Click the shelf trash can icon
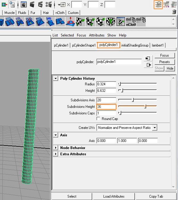Image resolution: width=178 pixels, height=200 pixels. (174, 12)
